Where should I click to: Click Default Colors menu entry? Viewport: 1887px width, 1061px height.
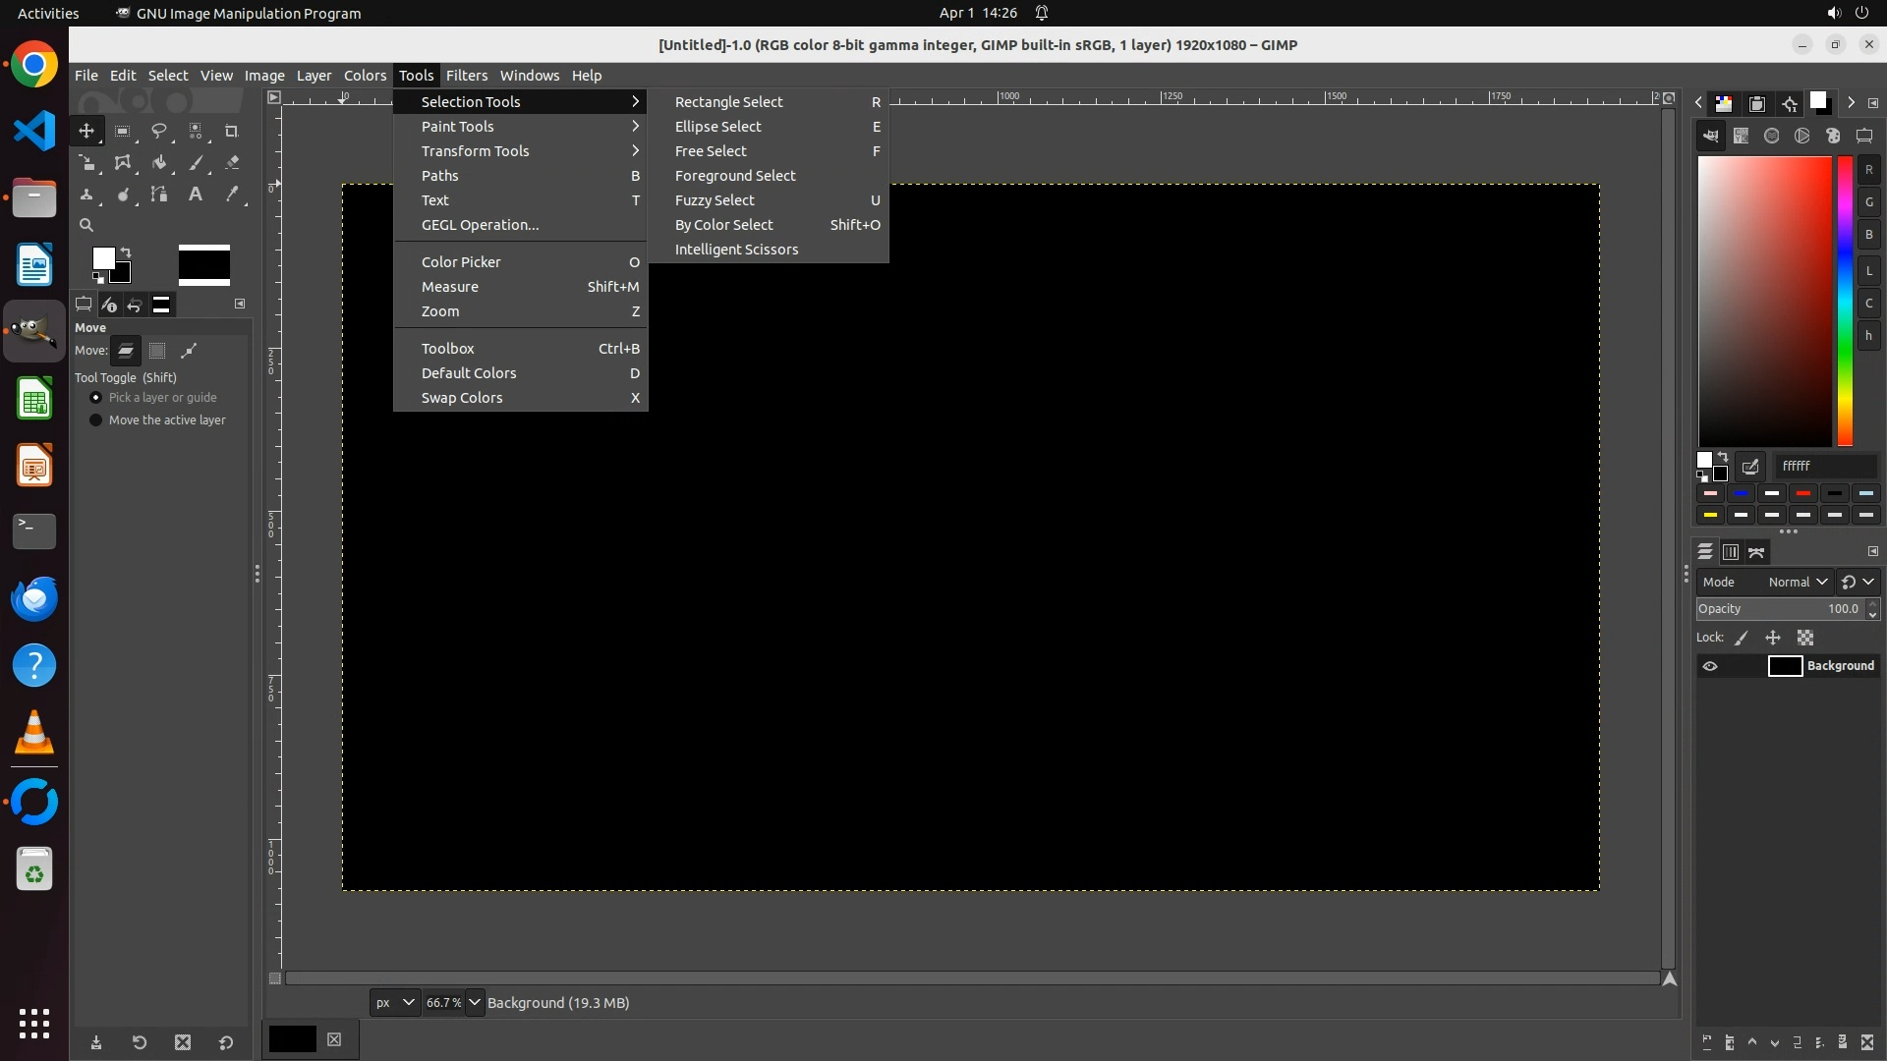469,373
